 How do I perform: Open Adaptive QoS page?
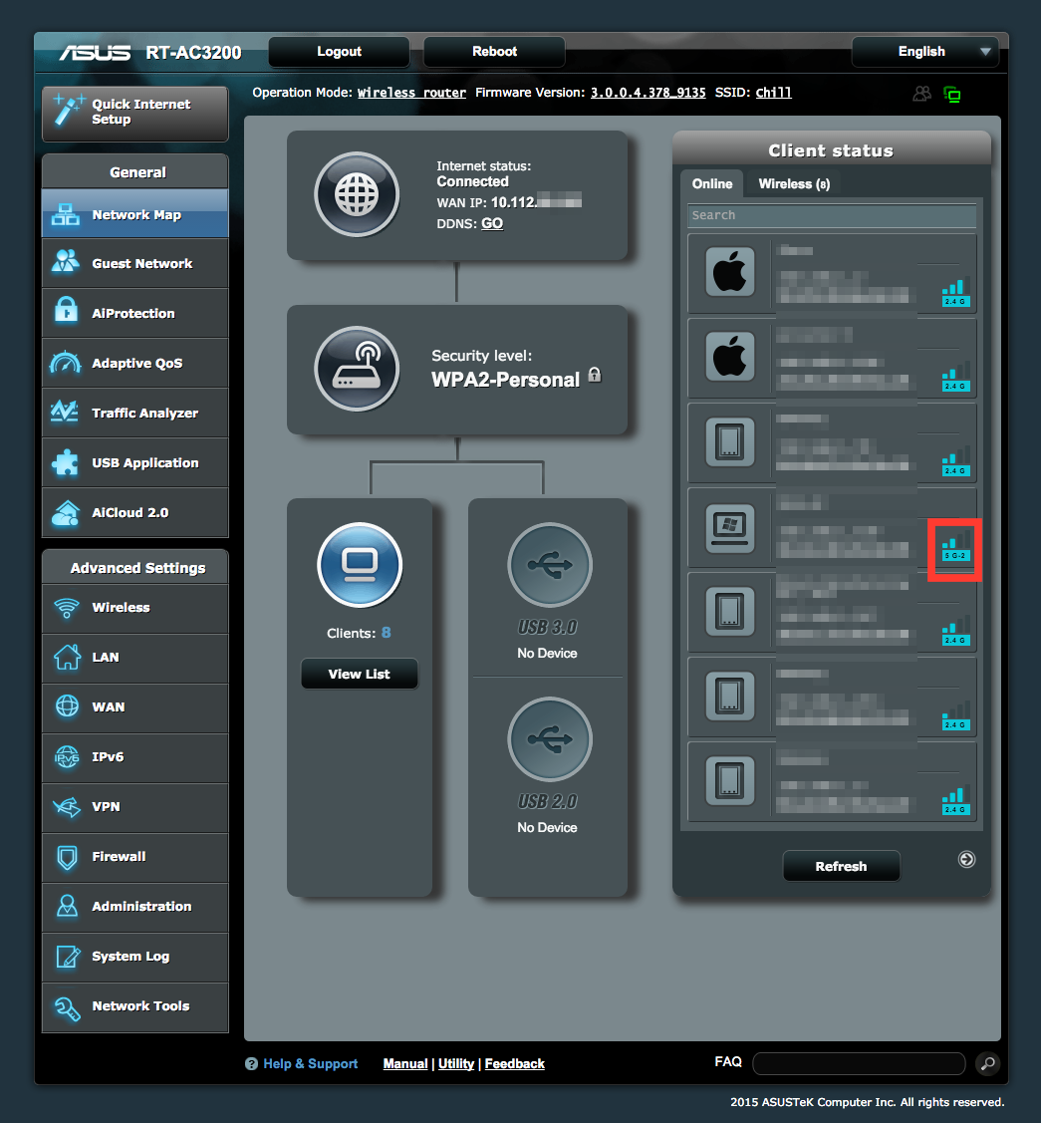(x=135, y=363)
